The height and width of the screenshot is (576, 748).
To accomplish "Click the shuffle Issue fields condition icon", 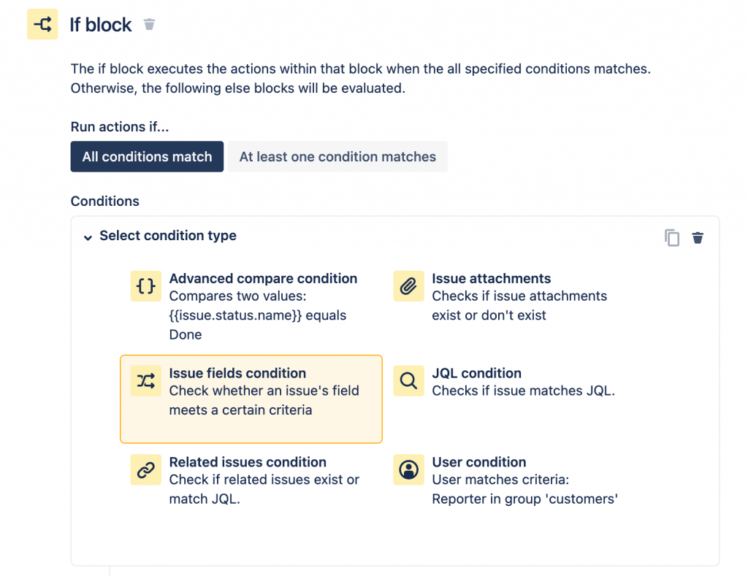I will 146,380.
